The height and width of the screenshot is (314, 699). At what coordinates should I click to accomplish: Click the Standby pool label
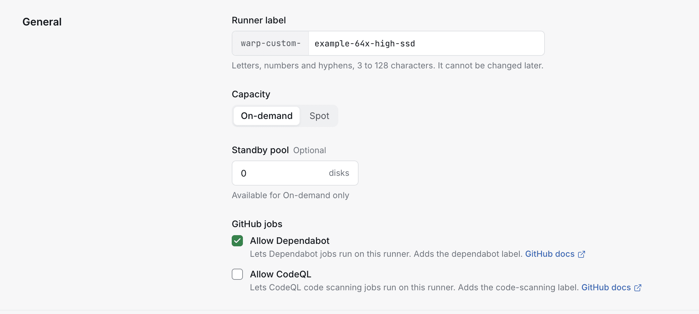pos(260,150)
